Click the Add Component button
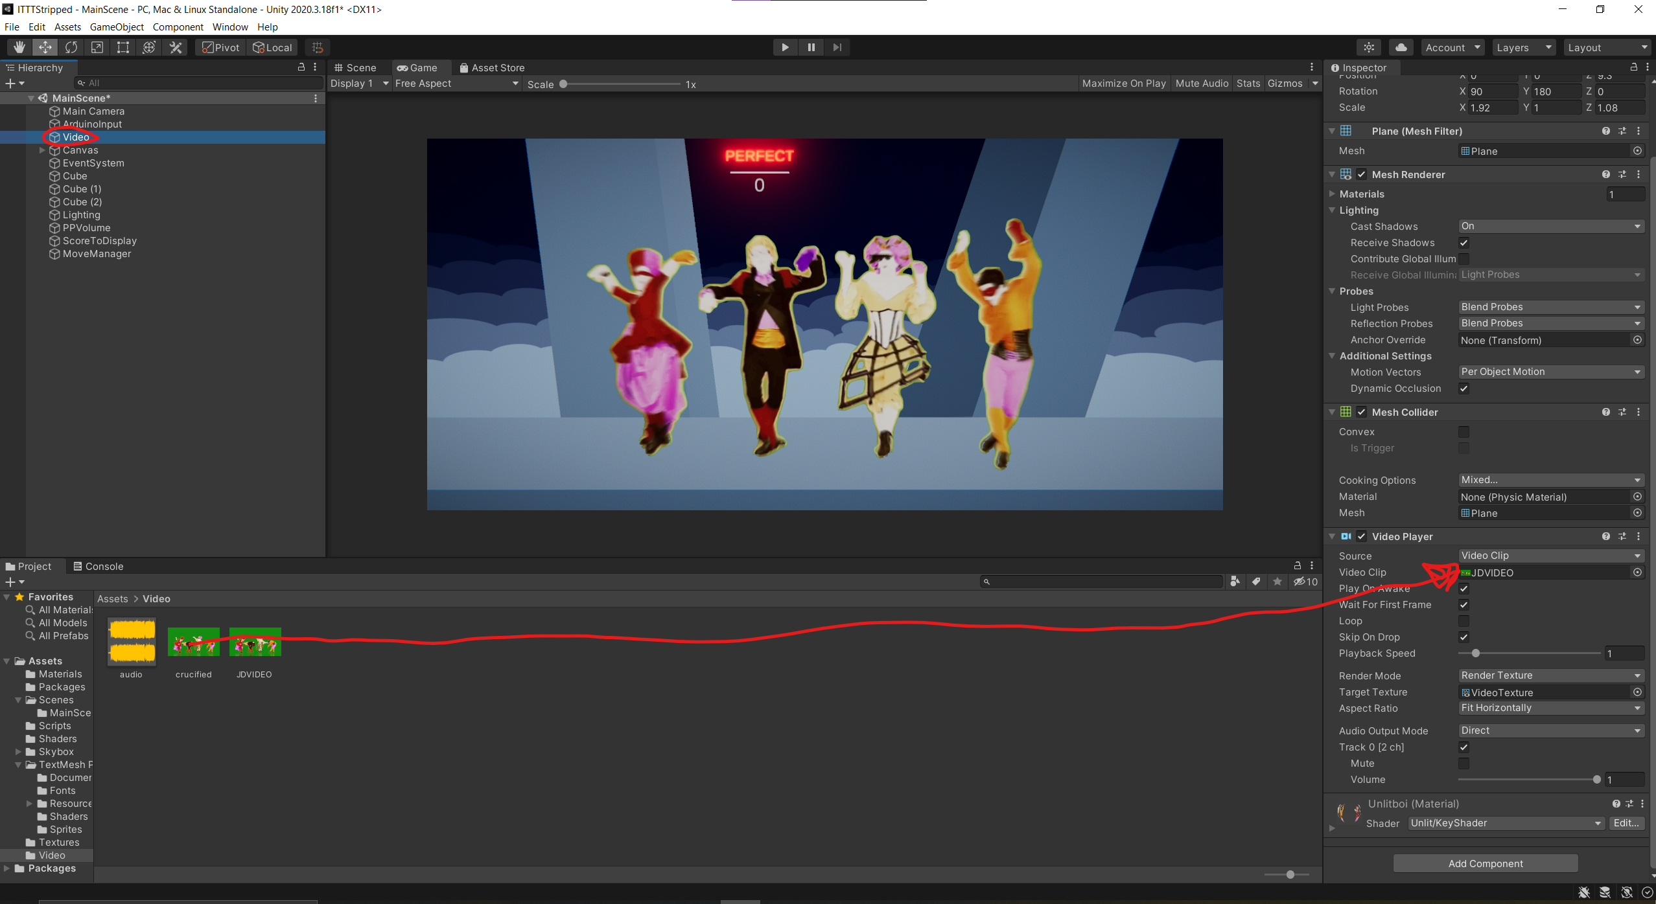Screen dimensions: 1656x904 [1484, 863]
